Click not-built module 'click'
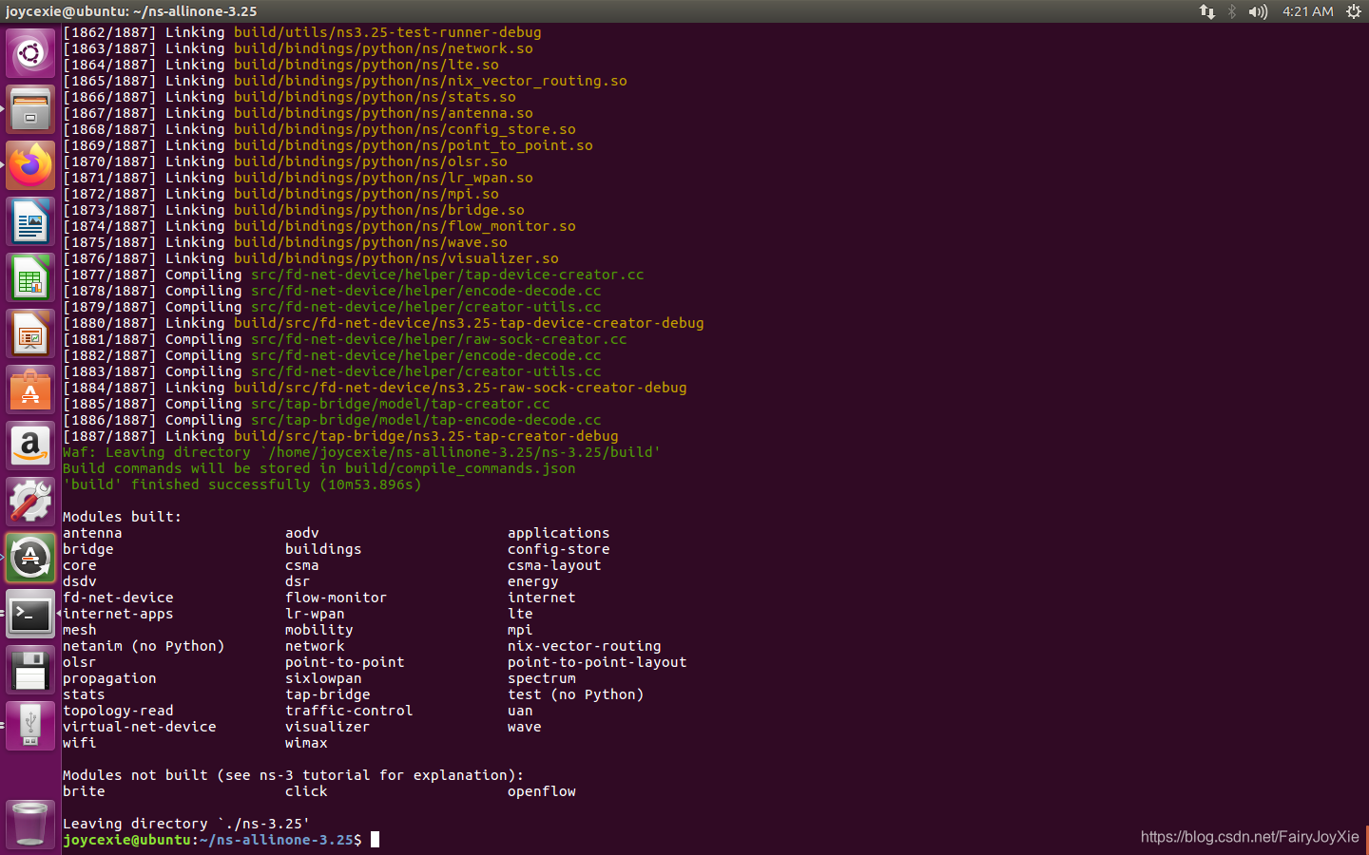 coord(306,791)
